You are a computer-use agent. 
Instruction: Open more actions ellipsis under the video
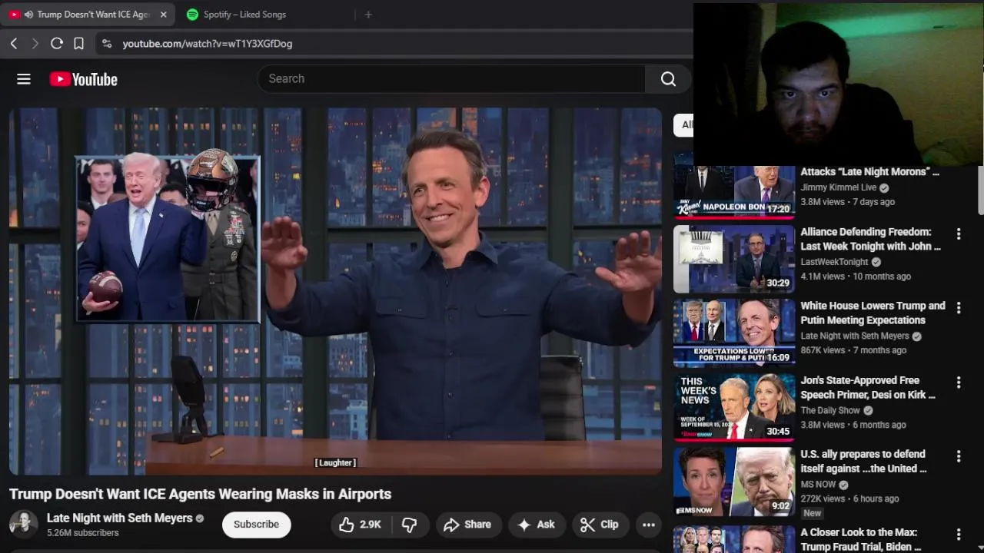pos(649,525)
